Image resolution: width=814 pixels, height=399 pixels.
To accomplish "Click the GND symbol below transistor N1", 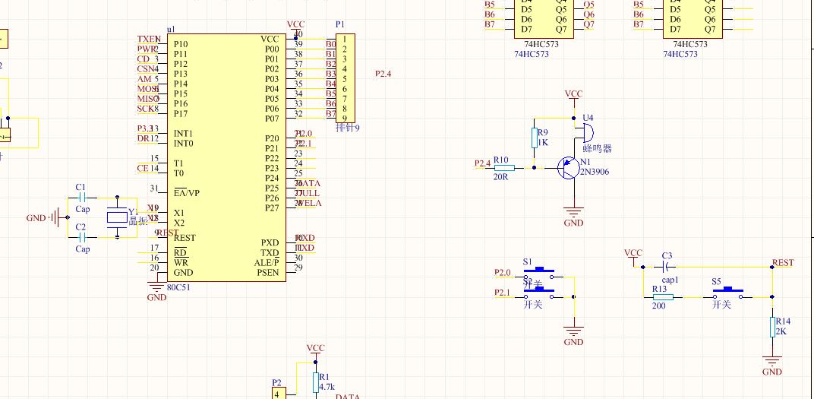I will point(573,212).
